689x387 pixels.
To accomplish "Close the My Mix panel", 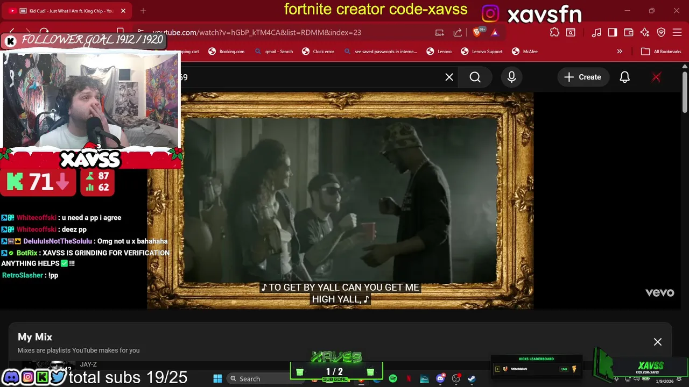I will point(658,342).
